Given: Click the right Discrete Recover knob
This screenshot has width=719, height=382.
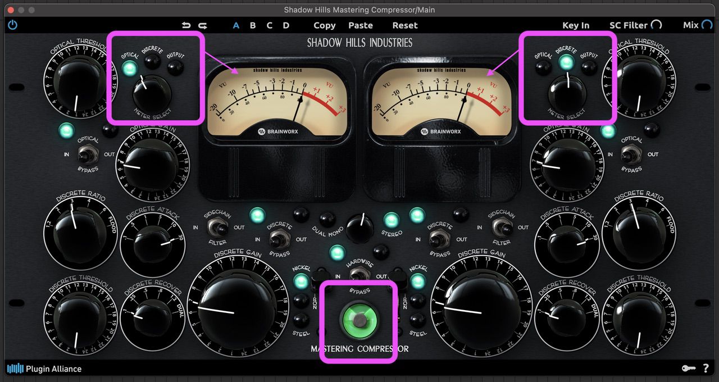Looking at the screenshot, I should coord(567,318).
